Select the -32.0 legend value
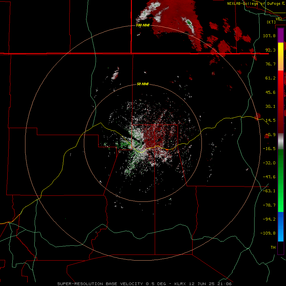The width and height of the screenshot is (286, 286). click(x=269, y=163)
